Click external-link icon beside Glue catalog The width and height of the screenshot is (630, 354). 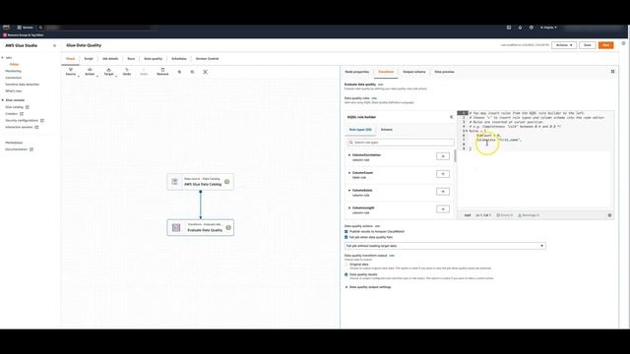point(28,107)
